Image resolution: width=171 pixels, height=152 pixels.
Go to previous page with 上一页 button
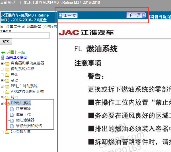tap(68, 15)
